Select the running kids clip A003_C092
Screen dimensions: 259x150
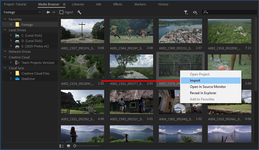click(131, 102)
